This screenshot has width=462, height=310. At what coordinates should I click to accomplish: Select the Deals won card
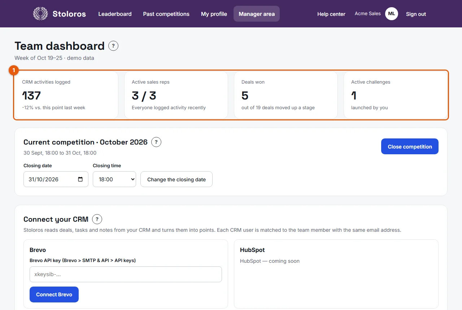286,95
